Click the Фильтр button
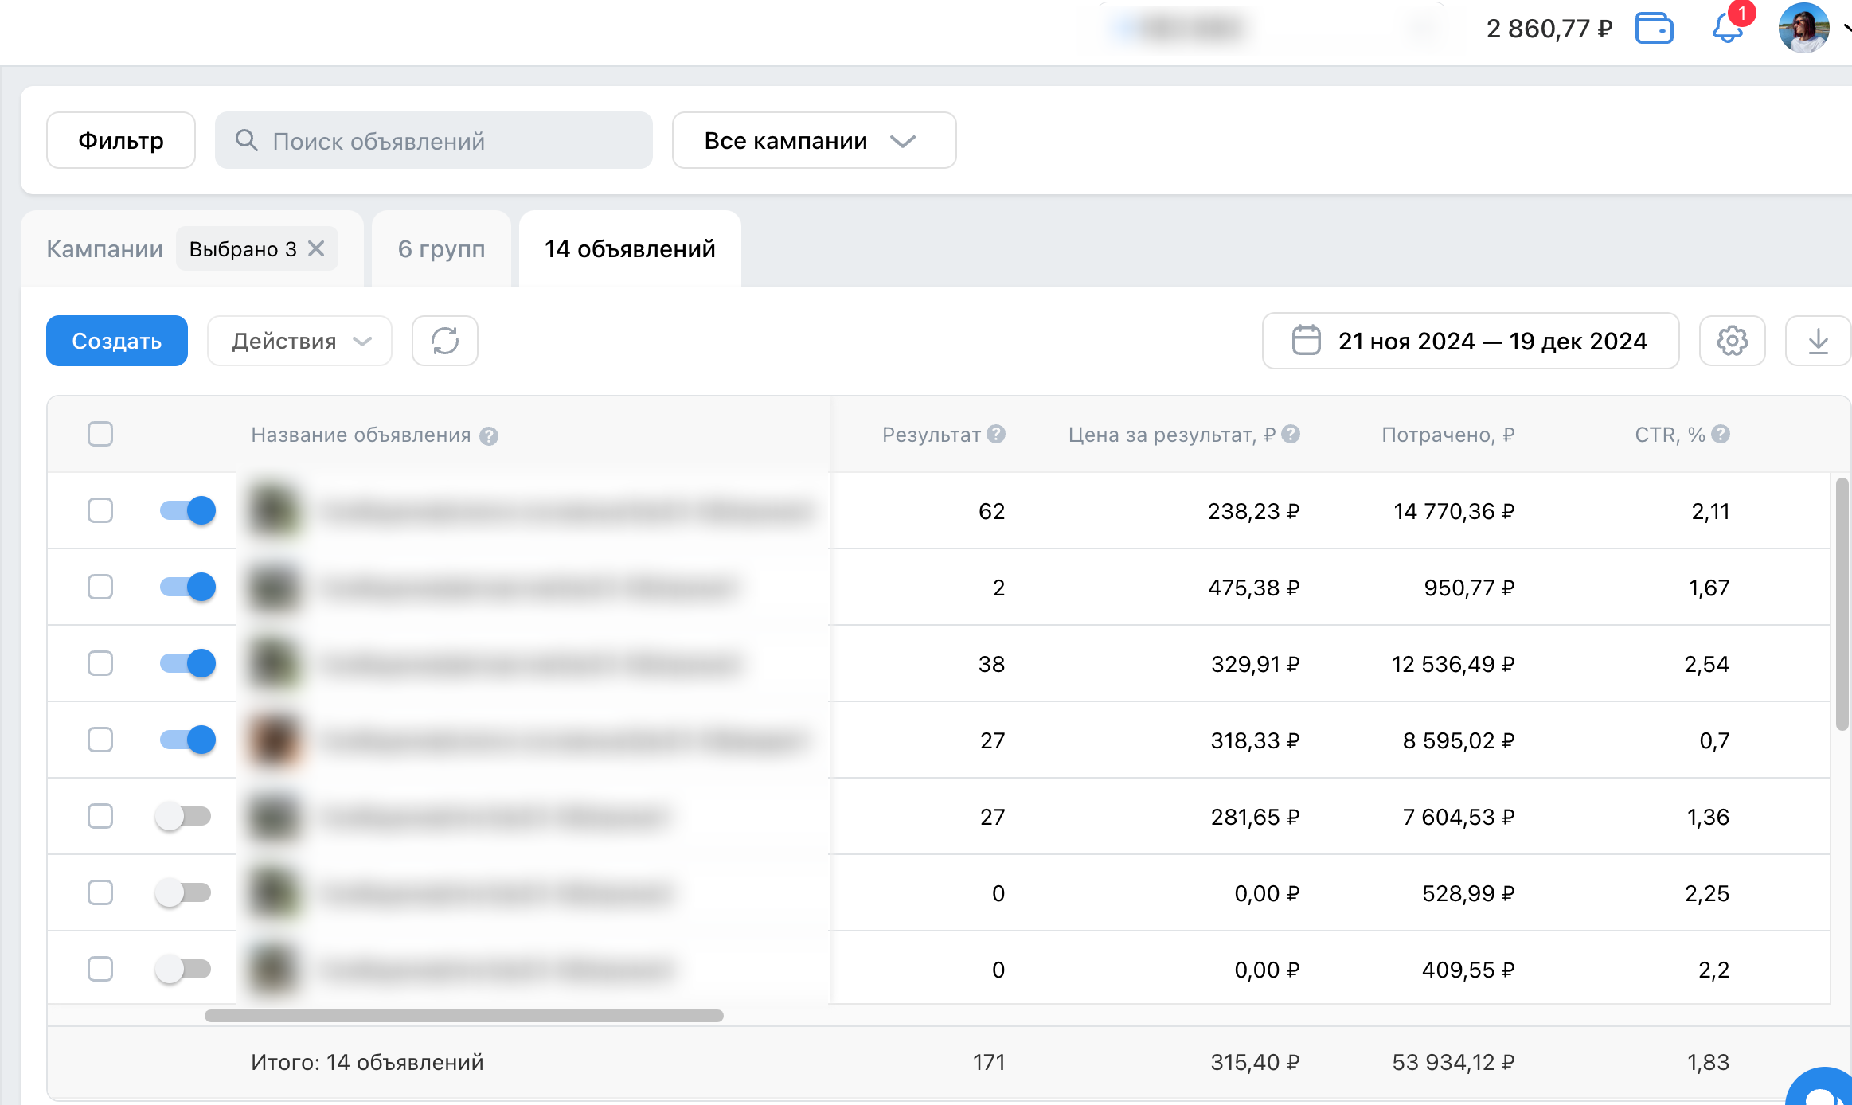This screenshot has height=1105, width=1852. click(x=121, y=140)
